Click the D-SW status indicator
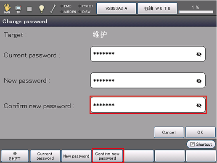217x163 pixels. (85, 12)
